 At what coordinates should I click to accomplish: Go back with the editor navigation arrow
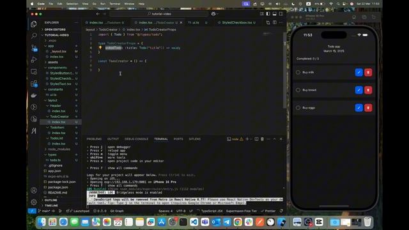98,14
